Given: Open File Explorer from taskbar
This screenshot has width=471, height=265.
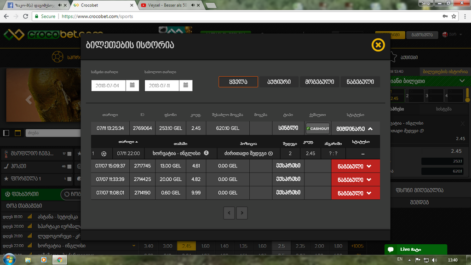Looking at the screenshot, I should [x=28, y=260].
